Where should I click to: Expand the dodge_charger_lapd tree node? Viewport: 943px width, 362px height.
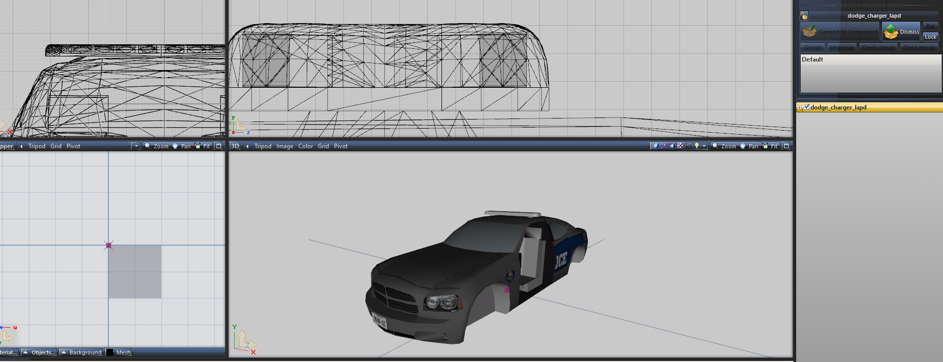click(799, 107)
